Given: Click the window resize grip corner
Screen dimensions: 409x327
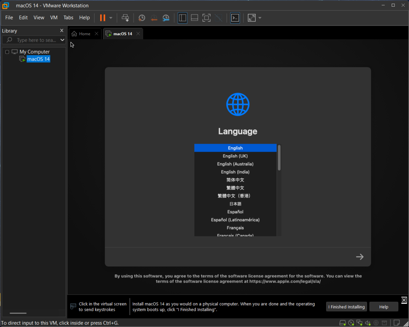Looking at the screenshot, I should [x=405, y=323].
